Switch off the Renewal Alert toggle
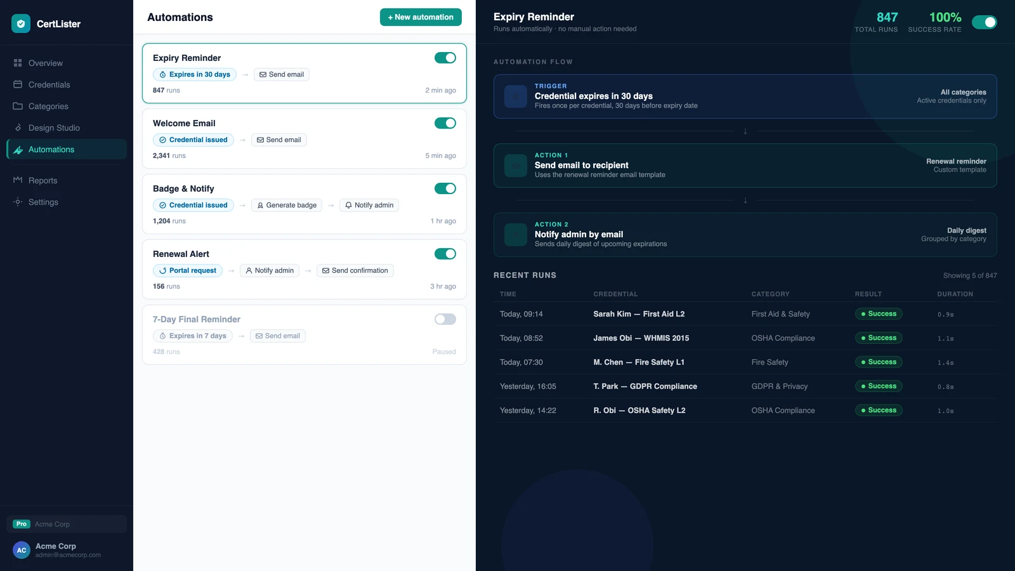The width and height of the screenshot is (1015, 571). [x=445, y=254]
